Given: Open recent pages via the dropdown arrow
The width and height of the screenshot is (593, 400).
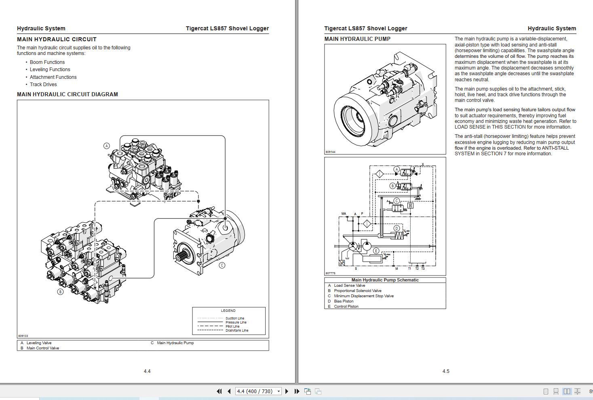Looking at the screenshot, I should tap(278, 392).
